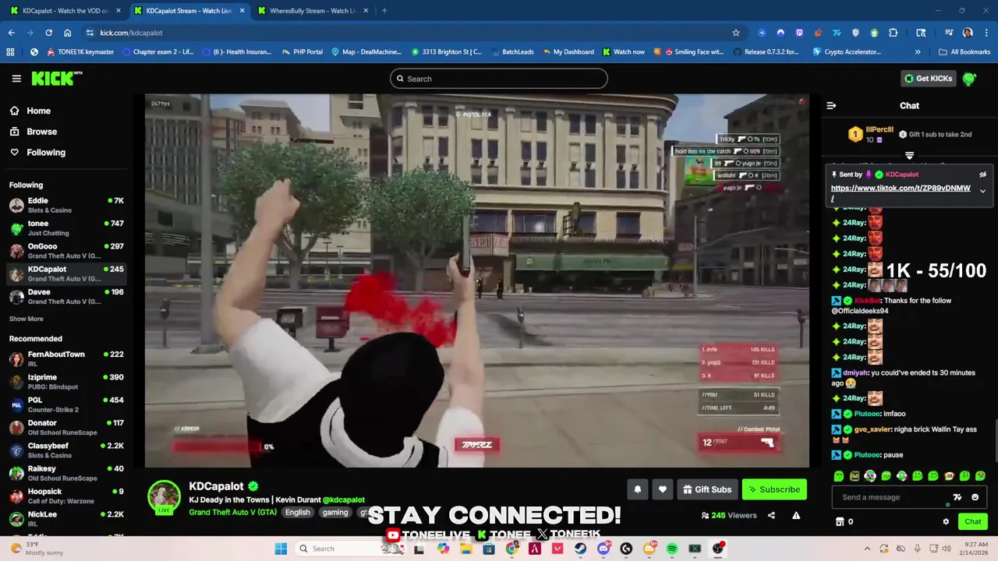Image resolution: width=998 pixels, height=561 pixels.
Task: Open the All Bookmarks folder
Action: coord(964,52)
